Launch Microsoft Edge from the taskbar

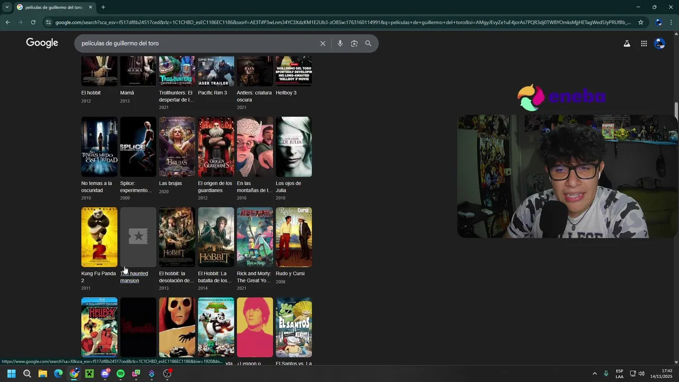(x=58, y=374)
